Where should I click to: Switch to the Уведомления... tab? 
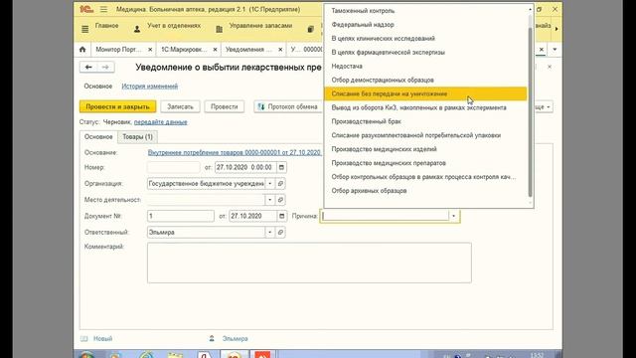coord(248,50)
